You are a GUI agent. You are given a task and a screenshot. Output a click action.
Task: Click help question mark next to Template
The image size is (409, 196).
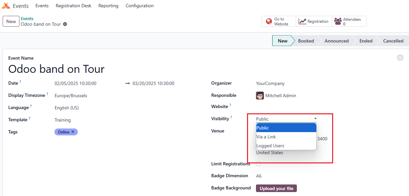click(x=29, y=118)
